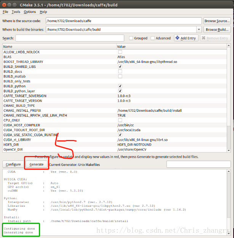Select OpenCV_DIR value /usr/share/OpenCV
The image size is (234, 238).
click(132, 150)
